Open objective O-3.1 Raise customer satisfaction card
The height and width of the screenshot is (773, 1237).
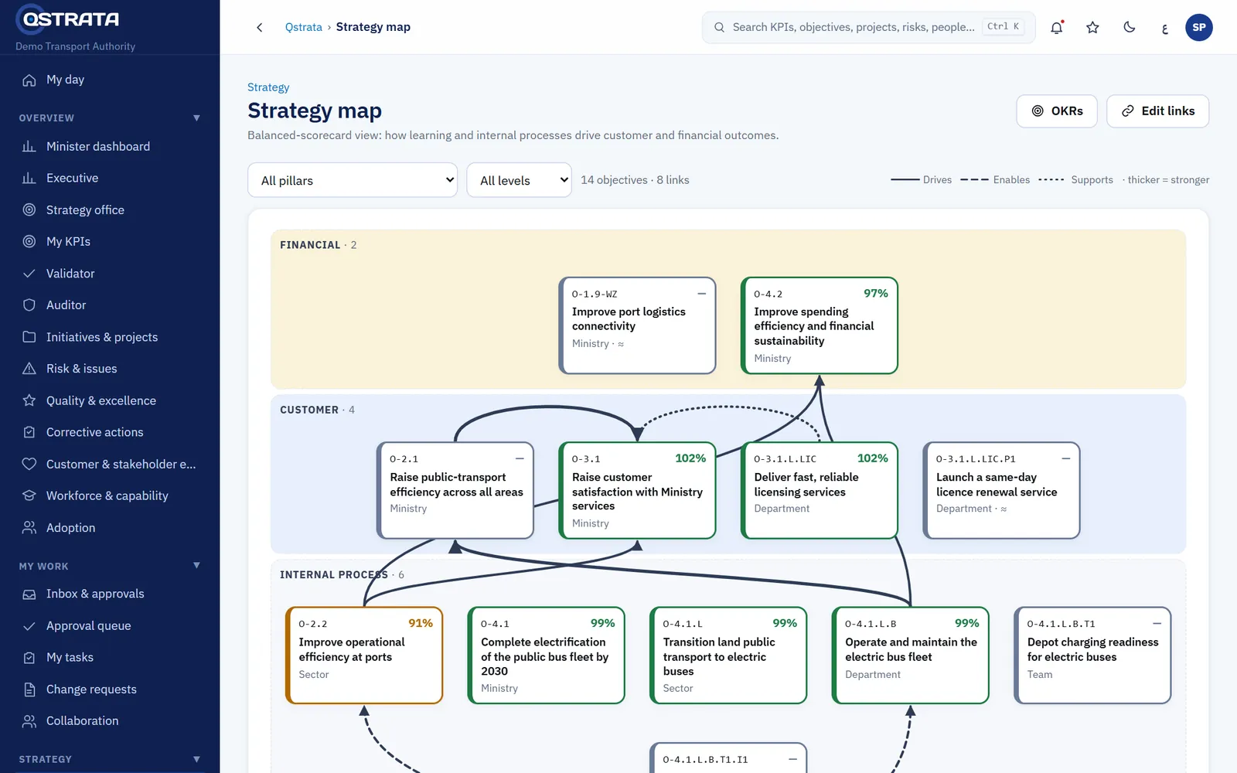tap(637, 490)
